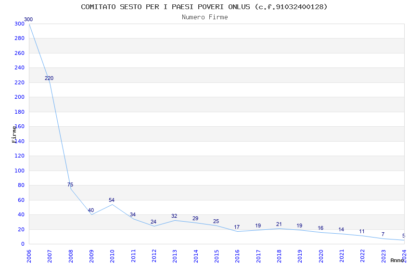Screen dimensions: 409x265
Task: Click the data label '7' for 2023
Action: [383, 234]
